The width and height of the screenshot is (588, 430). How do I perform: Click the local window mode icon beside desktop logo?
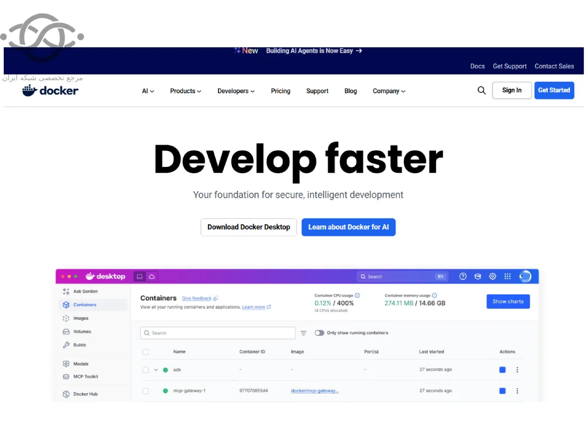[x=139, y=277]
